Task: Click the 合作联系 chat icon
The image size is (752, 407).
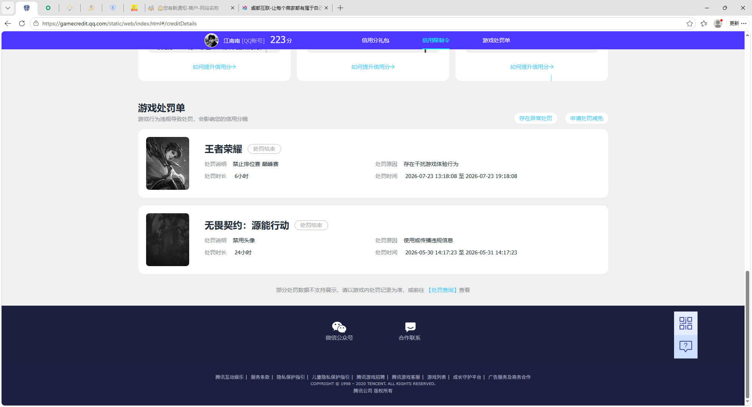Action: [410, 327]
